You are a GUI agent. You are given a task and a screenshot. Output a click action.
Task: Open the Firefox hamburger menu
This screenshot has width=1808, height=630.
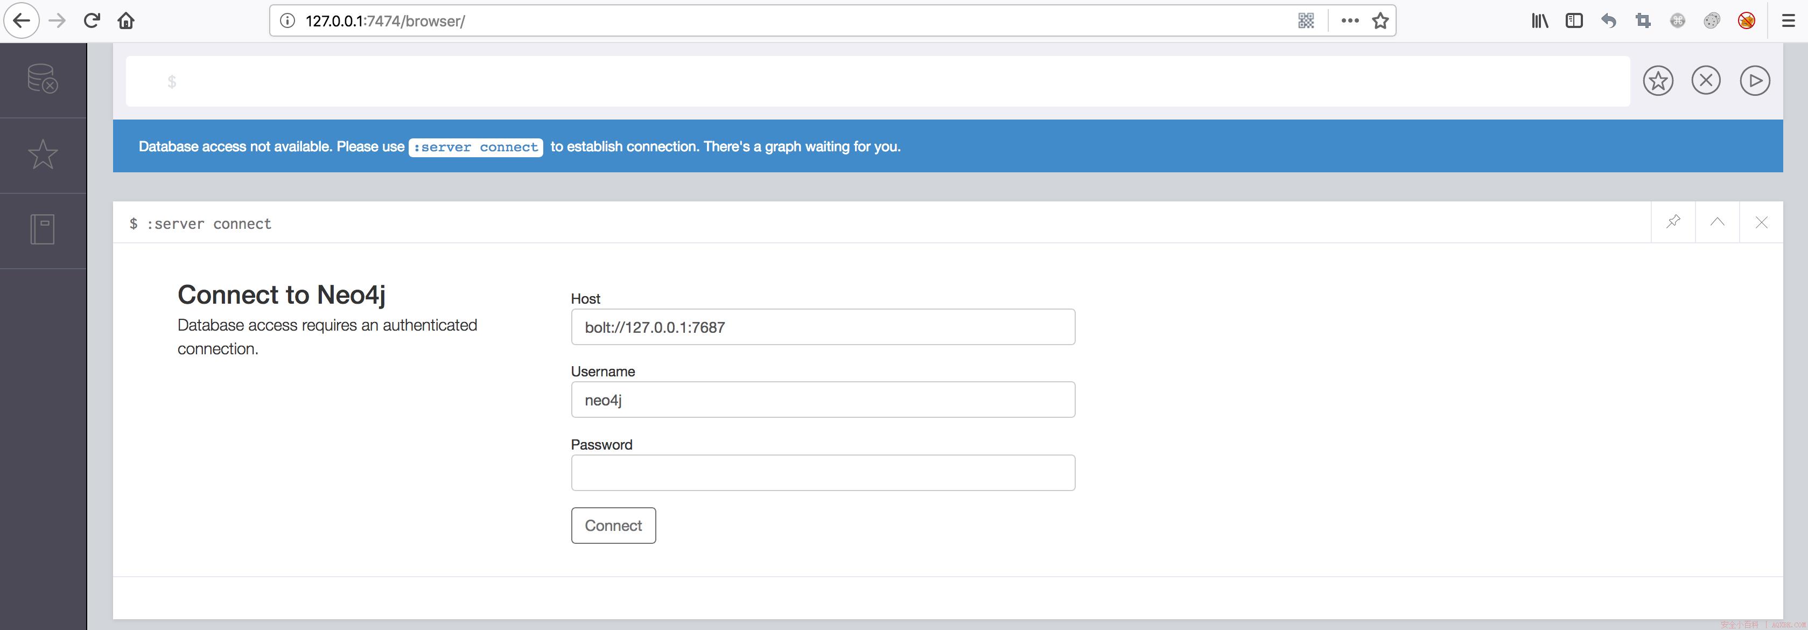[x=1789, y=21]
